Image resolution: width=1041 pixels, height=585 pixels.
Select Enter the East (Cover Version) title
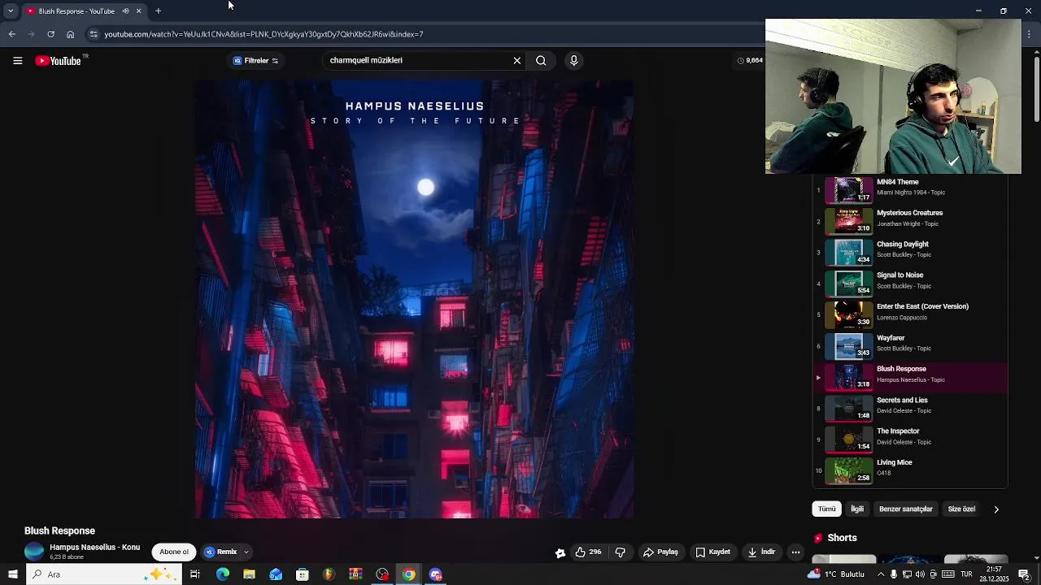(x=922, y=307)
